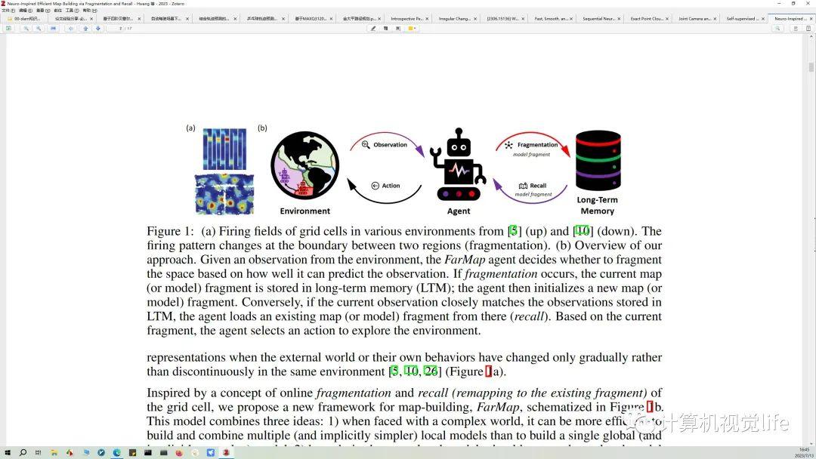Screen dimensions: 816x459
Task: Go to the previous page arrow
Action: pos(85,28)
